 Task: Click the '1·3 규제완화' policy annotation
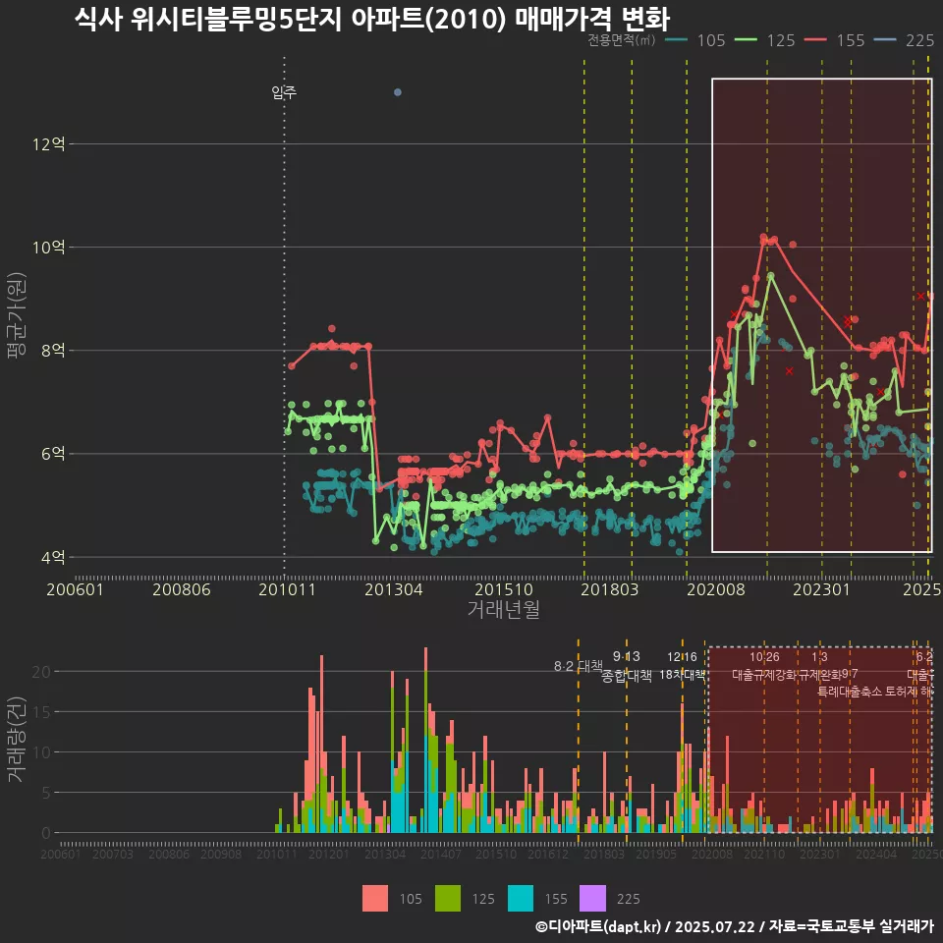coord(819,666)
